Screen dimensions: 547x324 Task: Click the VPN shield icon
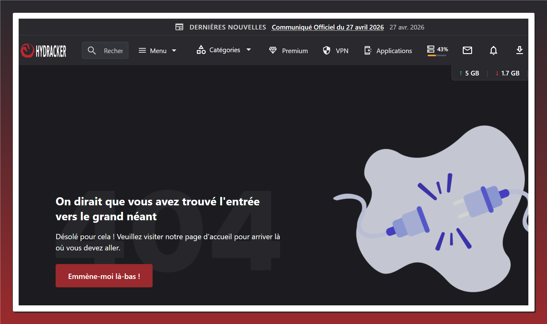[326, 50]
